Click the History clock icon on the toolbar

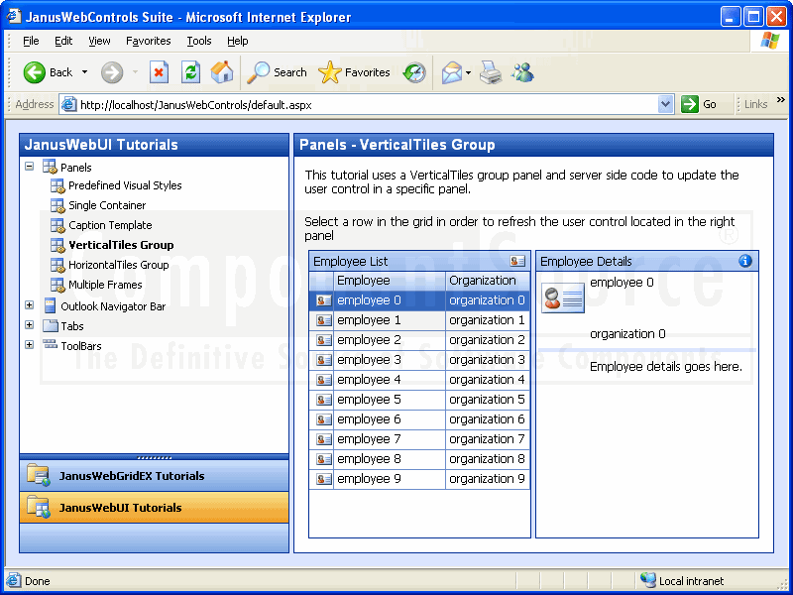coord(414,71)
